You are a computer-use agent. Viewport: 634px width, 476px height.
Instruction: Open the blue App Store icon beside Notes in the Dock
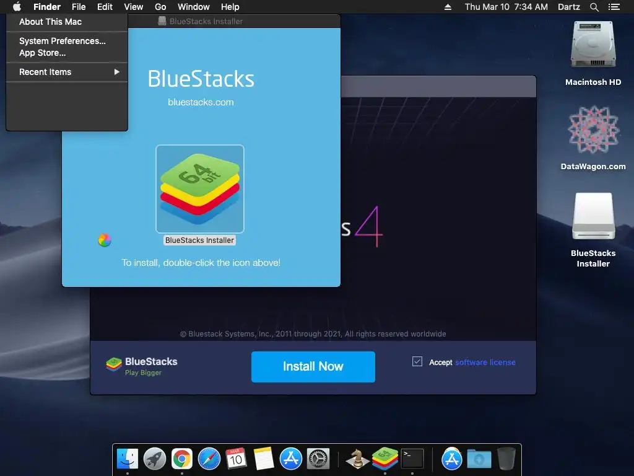click(x=291, y=459)
